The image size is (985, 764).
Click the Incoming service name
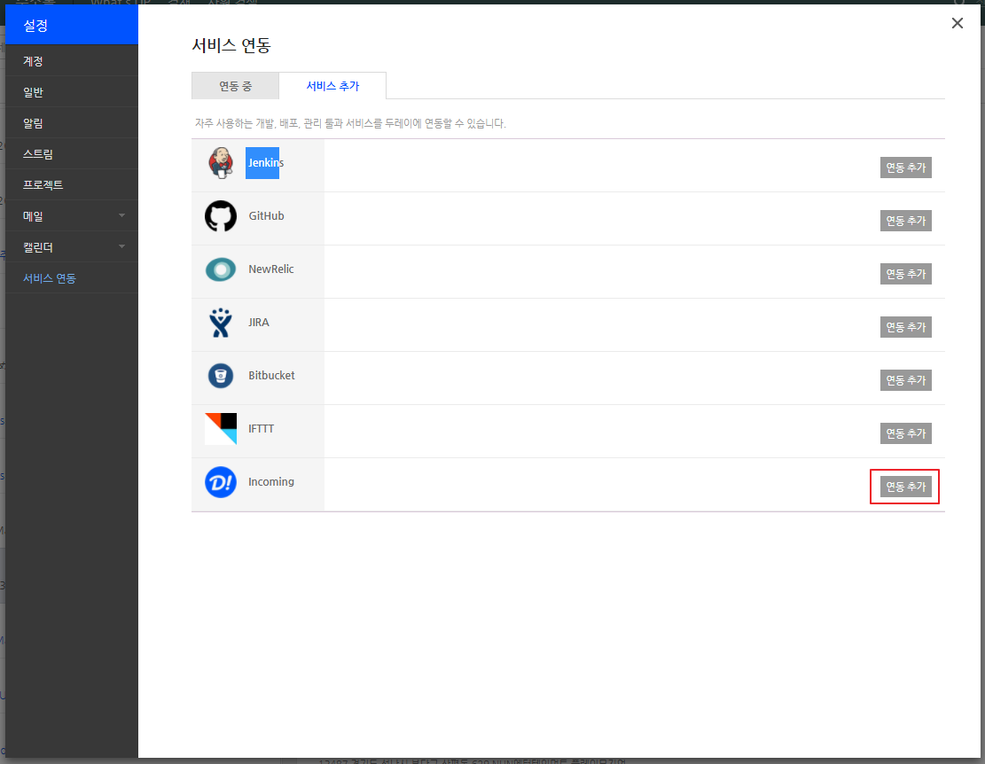pyautogui.click(x=270, y=482)
